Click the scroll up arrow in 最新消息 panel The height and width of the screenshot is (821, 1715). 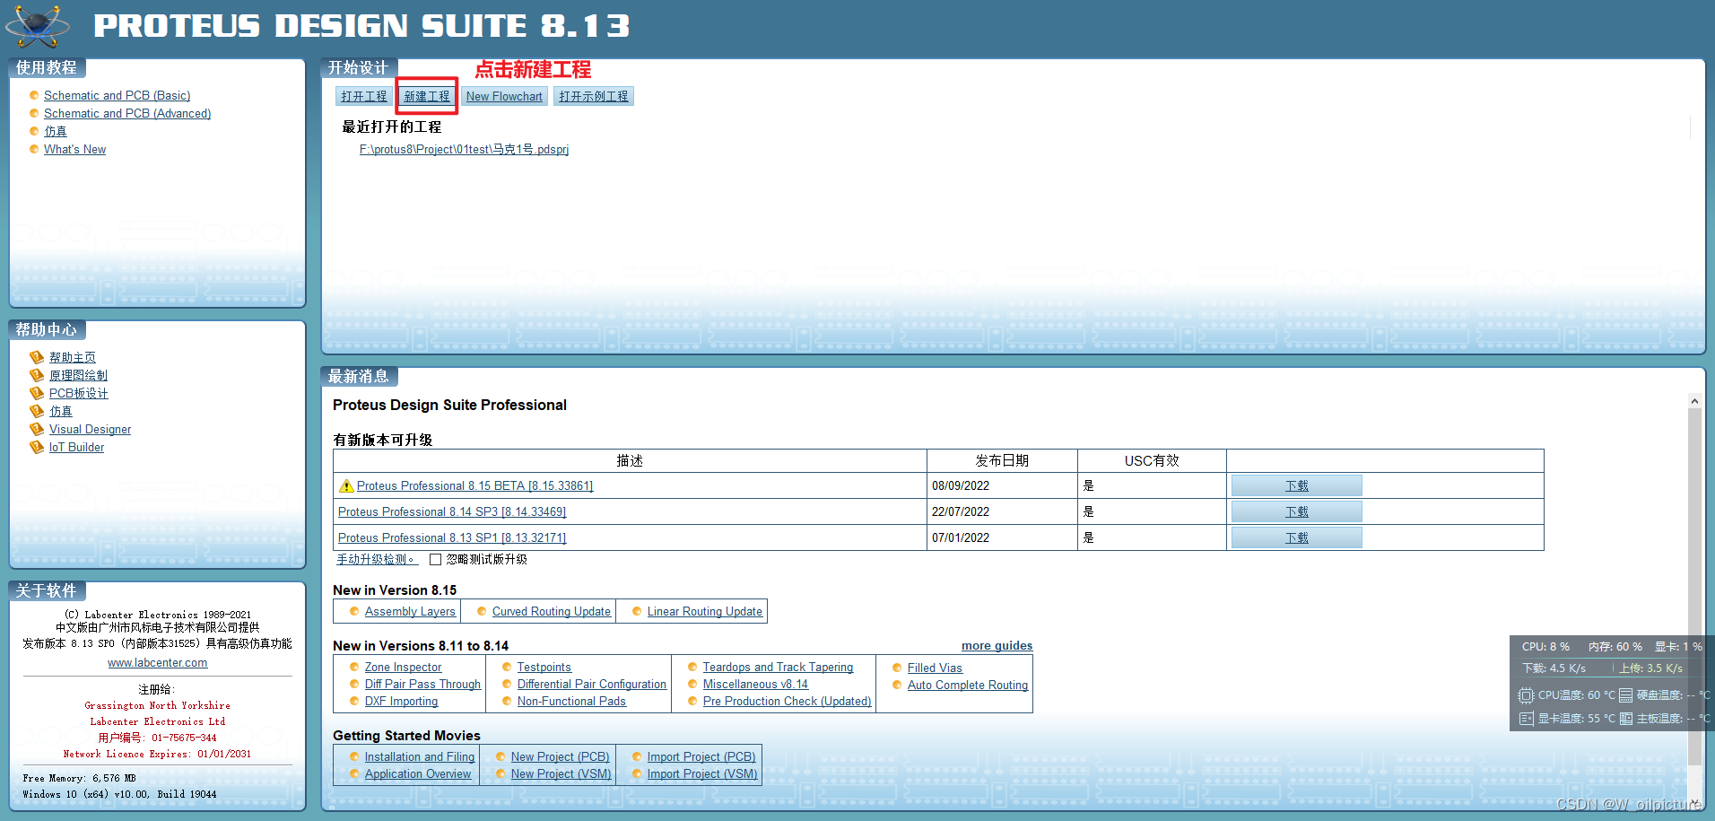[x=1694, y=401]
